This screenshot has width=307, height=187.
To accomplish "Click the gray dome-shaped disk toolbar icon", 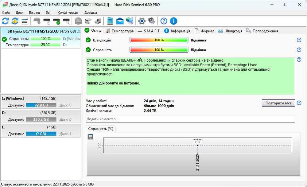I will coord(78,21).
